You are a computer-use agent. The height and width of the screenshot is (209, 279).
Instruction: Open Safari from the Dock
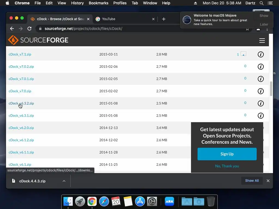point(104,201)
